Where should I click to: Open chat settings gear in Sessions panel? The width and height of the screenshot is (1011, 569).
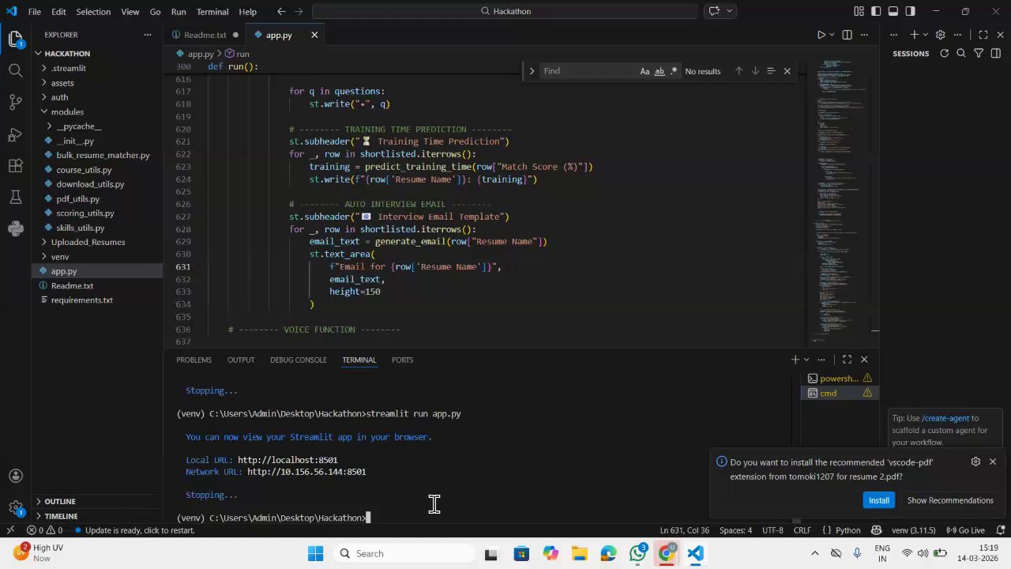coord(940,35)
